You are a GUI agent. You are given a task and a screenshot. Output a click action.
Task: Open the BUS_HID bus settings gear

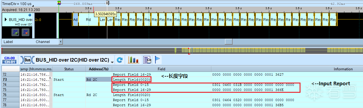(x=30, y=15)
